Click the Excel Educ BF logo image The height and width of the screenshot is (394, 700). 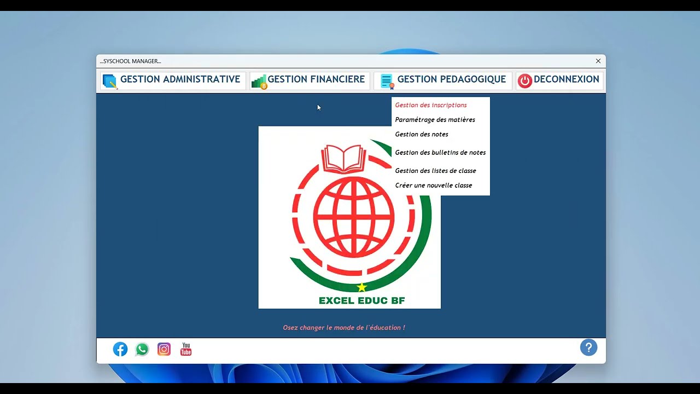click(349, 217)
